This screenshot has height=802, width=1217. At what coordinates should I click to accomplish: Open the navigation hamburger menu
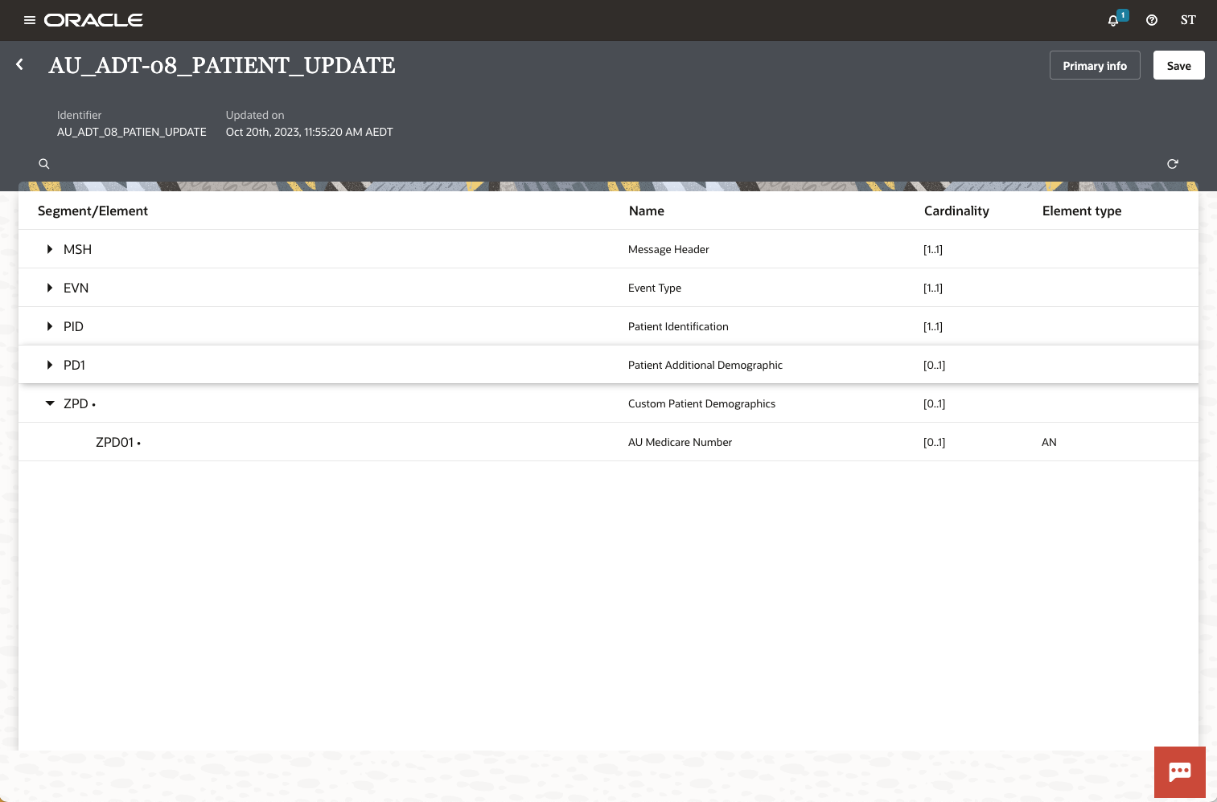(31, 20)
